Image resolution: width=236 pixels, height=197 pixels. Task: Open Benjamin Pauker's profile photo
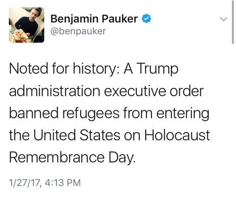pos(26,25)
